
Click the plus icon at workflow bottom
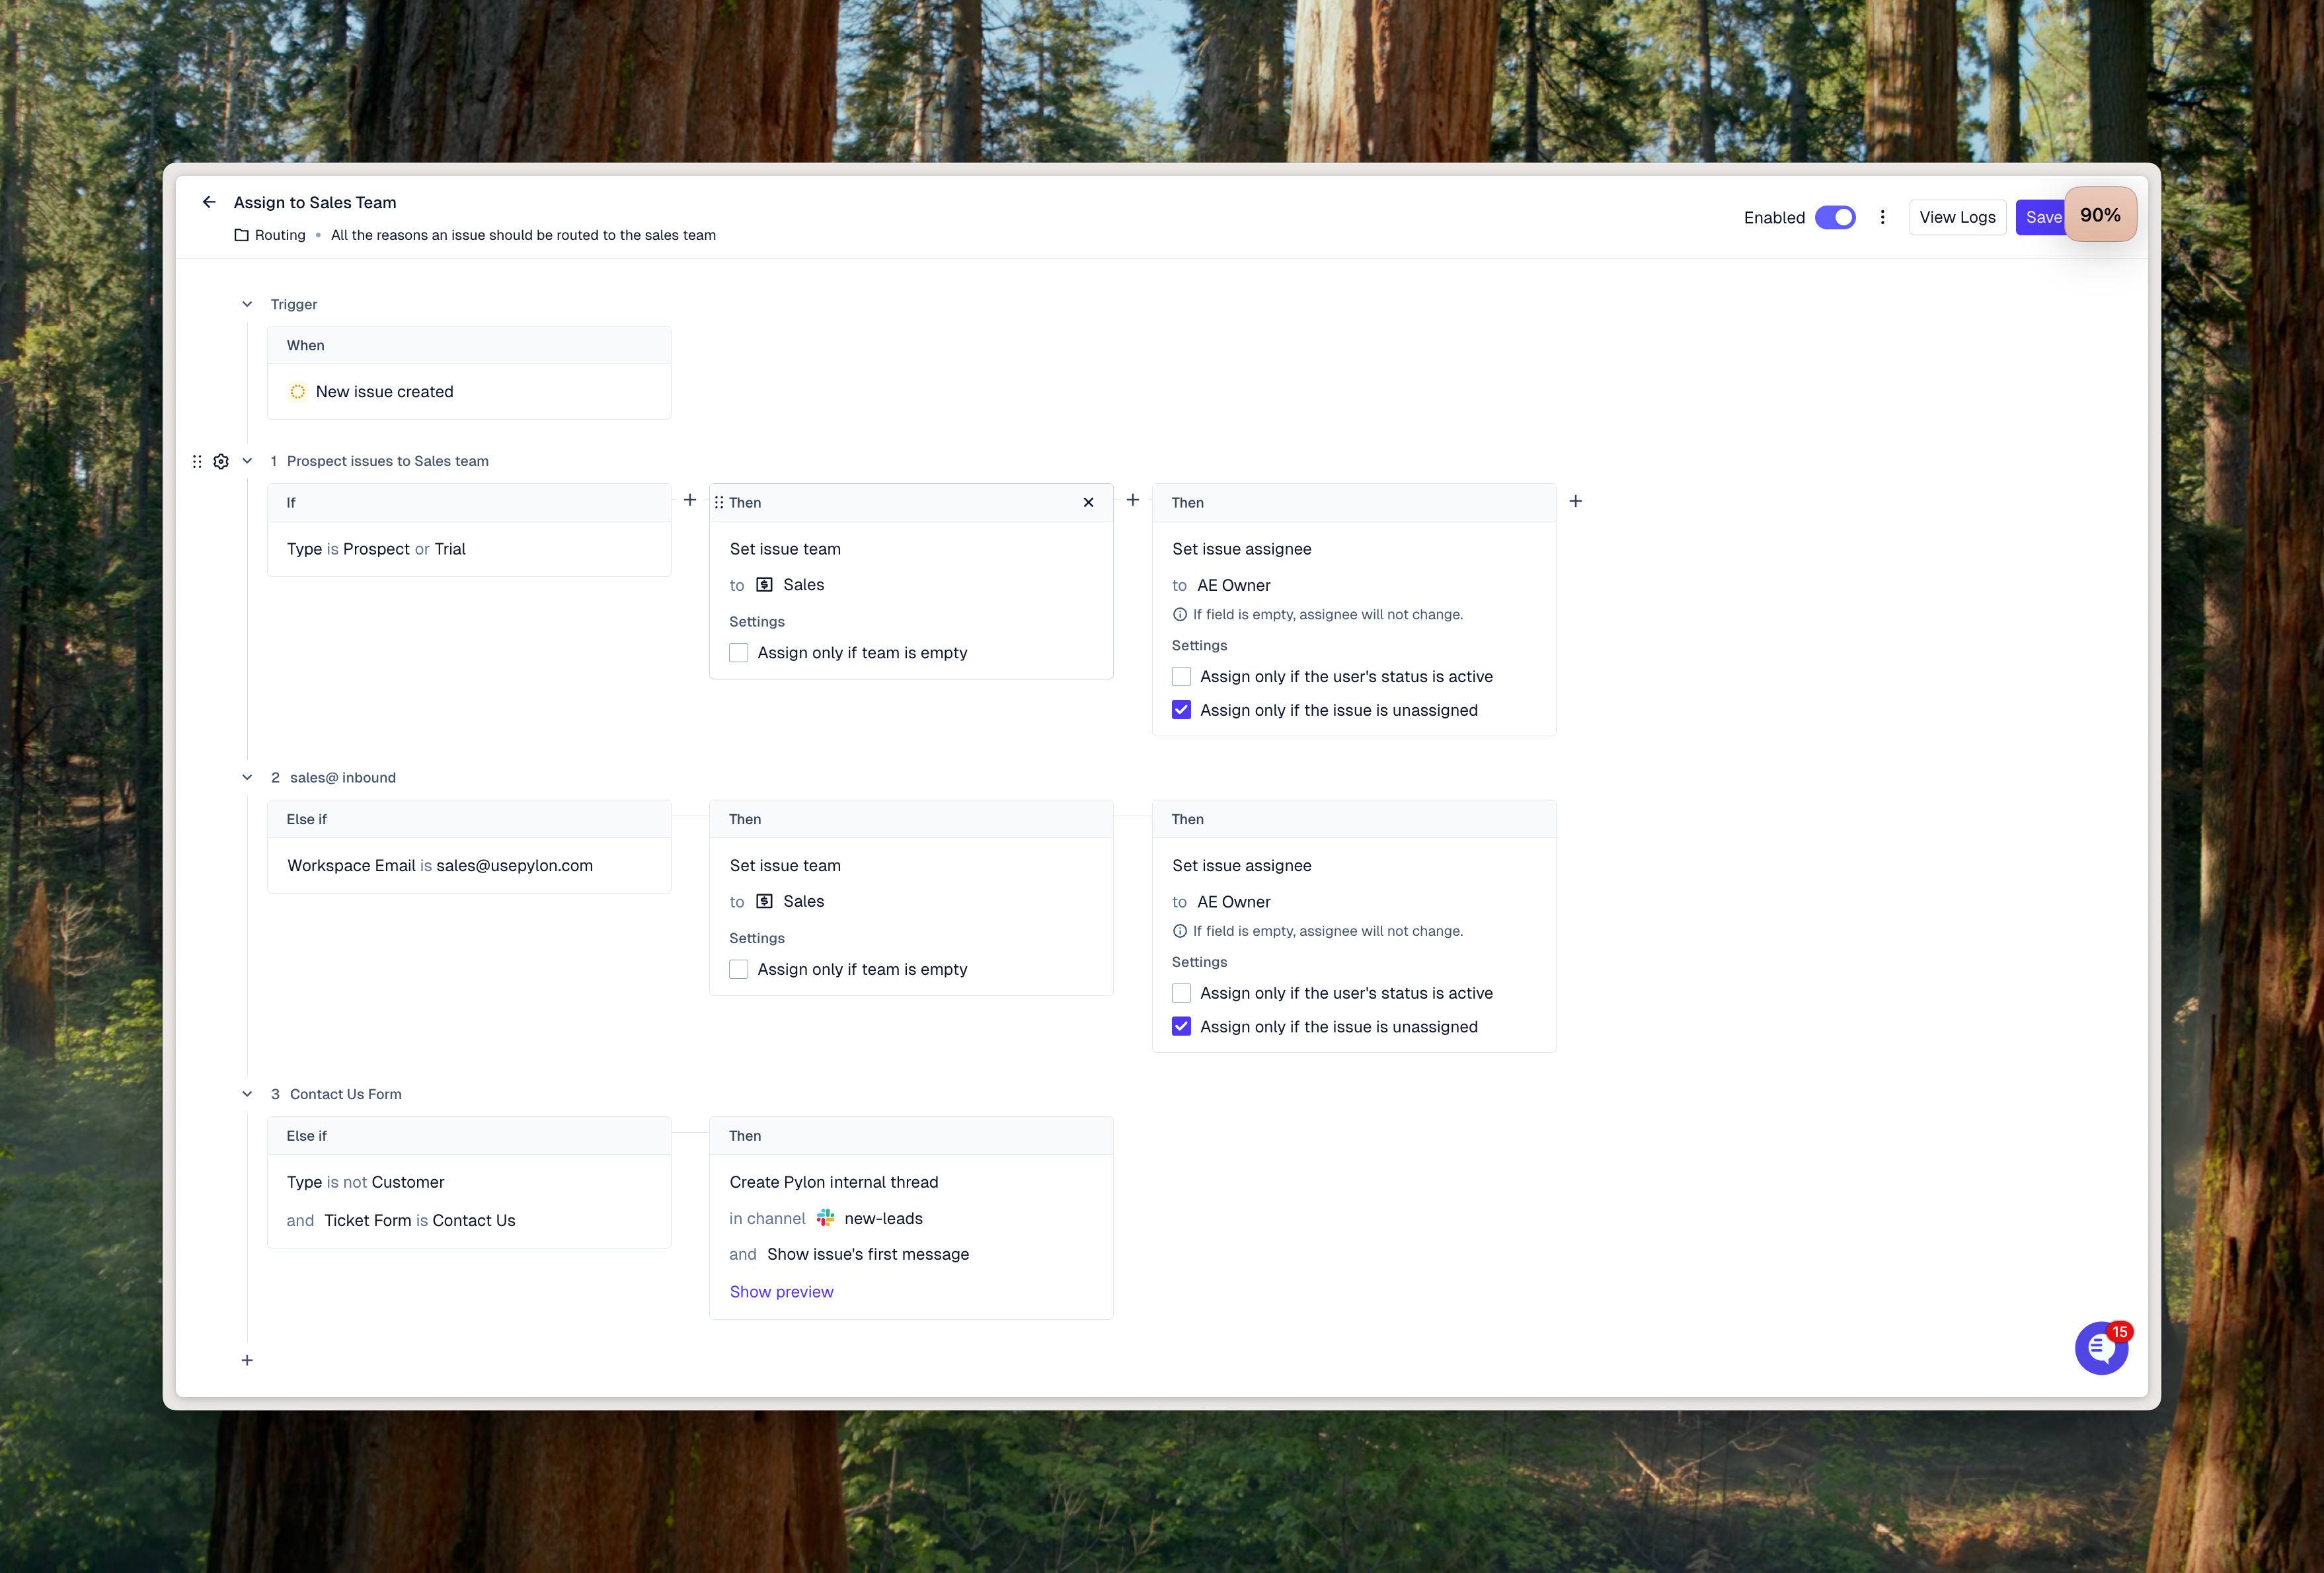tap(247, 1360)
